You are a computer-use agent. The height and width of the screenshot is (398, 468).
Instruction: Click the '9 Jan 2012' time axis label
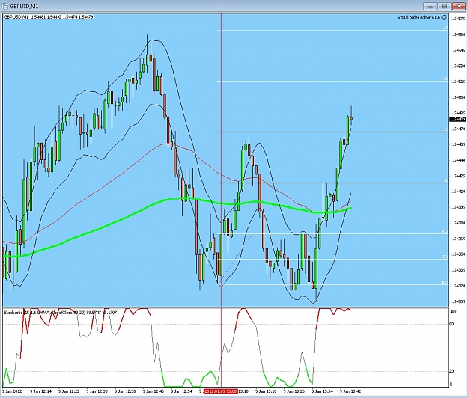12,391
